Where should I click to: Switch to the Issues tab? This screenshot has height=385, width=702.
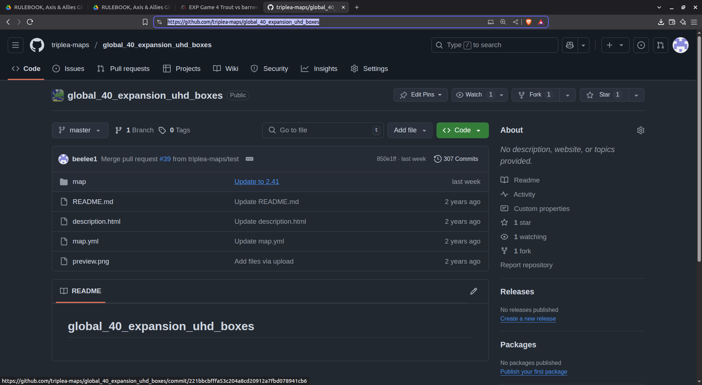tap(68, 69)
